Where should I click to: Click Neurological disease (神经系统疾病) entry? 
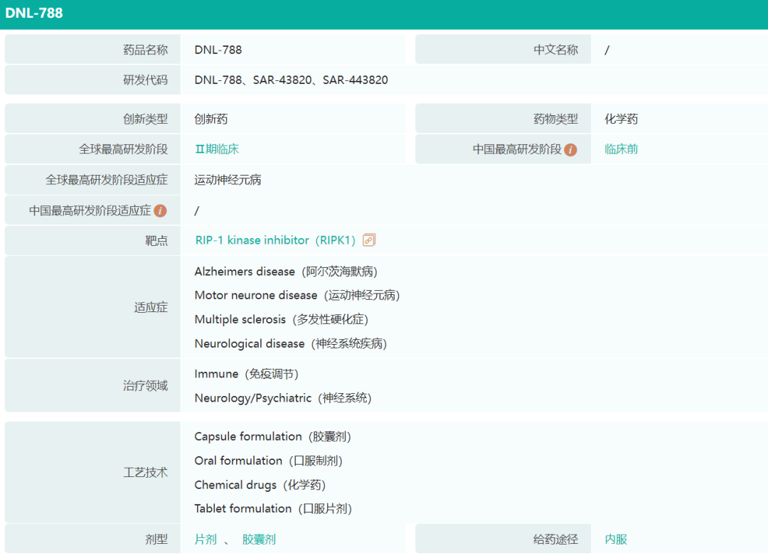pyautogui.click(x=290, y=343)
